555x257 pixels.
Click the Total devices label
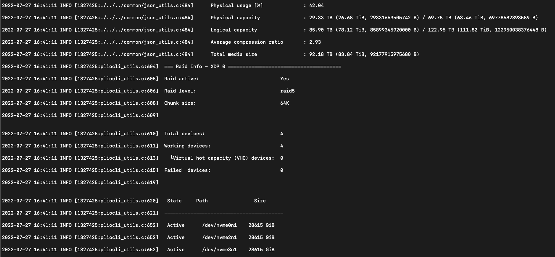[184, 134]
